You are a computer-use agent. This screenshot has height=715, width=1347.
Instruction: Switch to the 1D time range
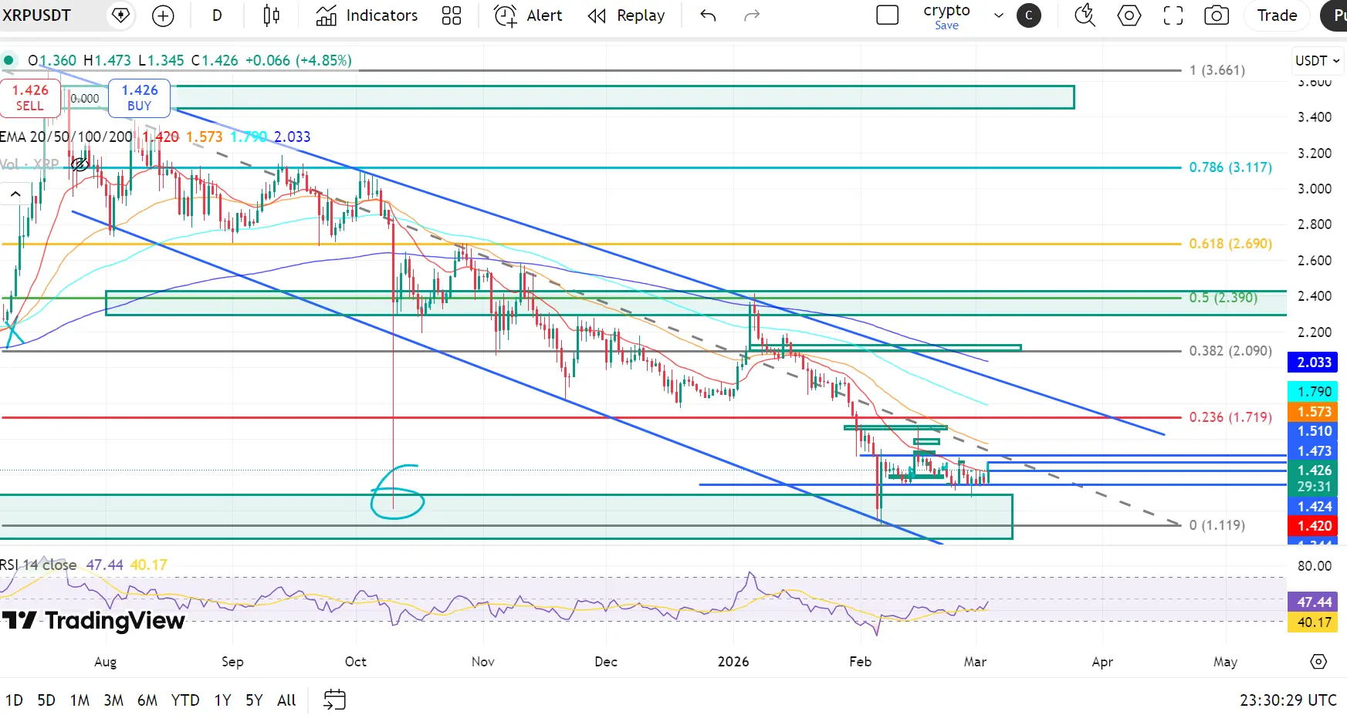point(14,700)
